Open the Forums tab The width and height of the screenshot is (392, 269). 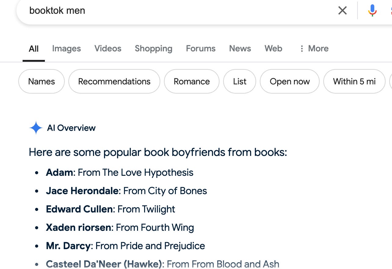(x=201, y=49)
